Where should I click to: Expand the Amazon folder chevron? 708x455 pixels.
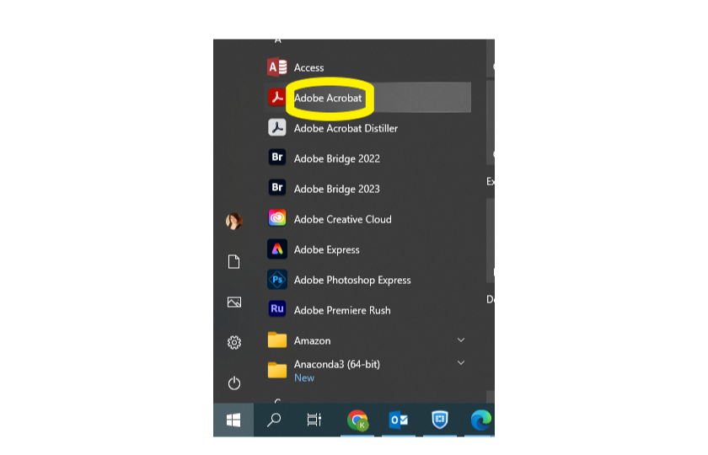click(x=461, y=340)
